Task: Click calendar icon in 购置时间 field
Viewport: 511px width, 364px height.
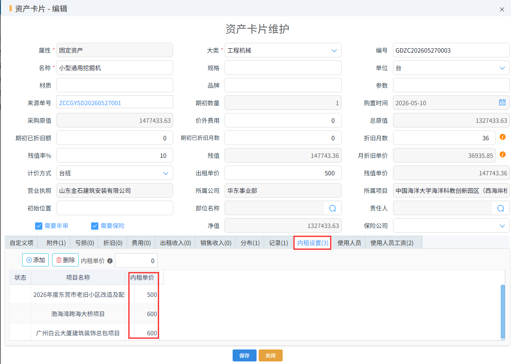Action: 502,102
